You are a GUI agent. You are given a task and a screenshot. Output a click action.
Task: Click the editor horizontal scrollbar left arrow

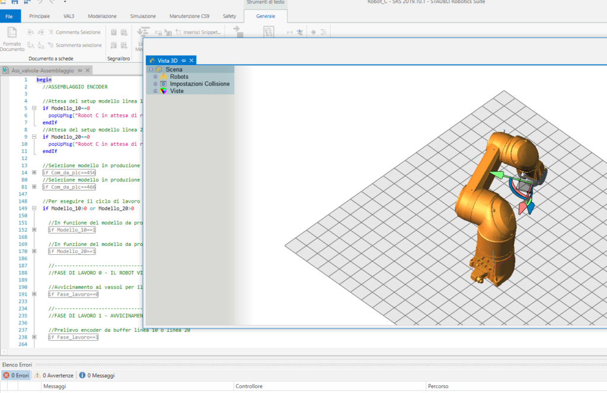tap(4, 352)
